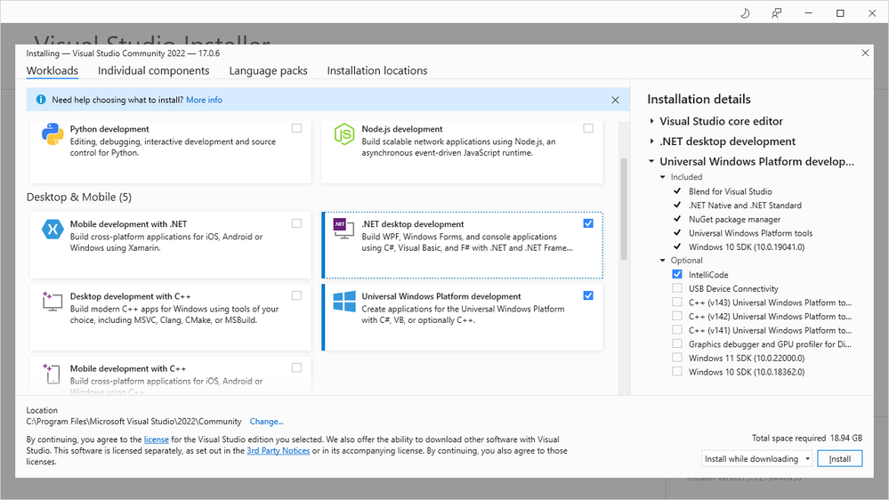Click the 'Change...' location link
Screen dimensions: 889x500
[266, 421]
